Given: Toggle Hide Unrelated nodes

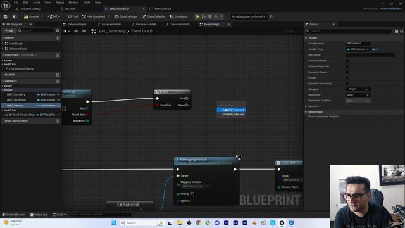Looking at the screenshot, I should 94,16.
